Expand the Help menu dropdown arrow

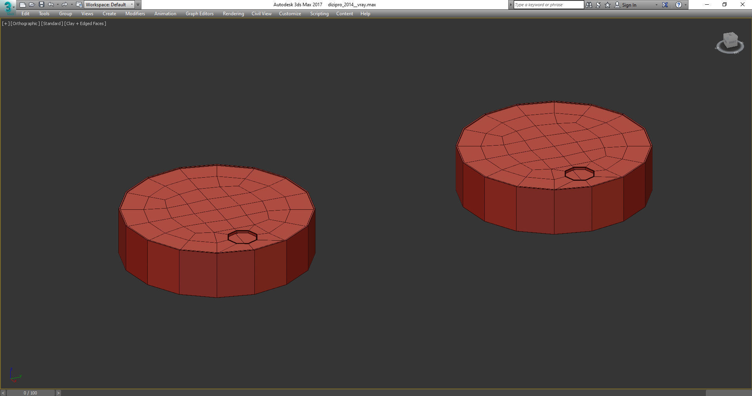pos(685,5)
